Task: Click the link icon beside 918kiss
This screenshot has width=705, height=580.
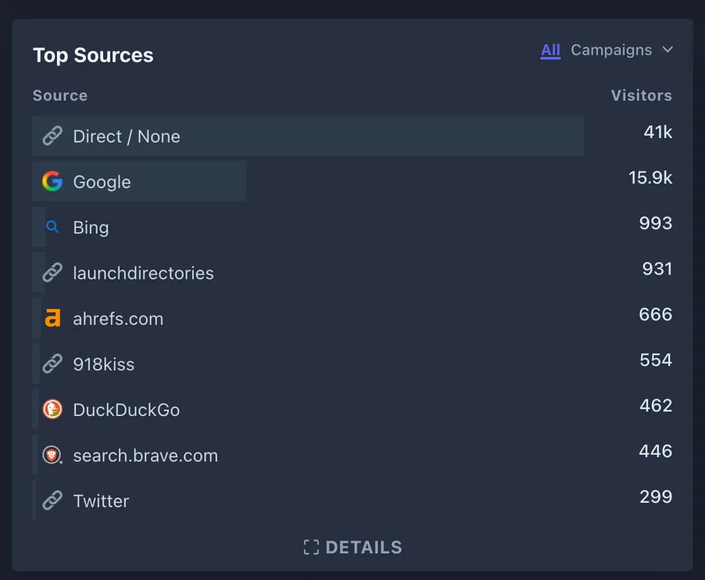Action: pos(52,363)
